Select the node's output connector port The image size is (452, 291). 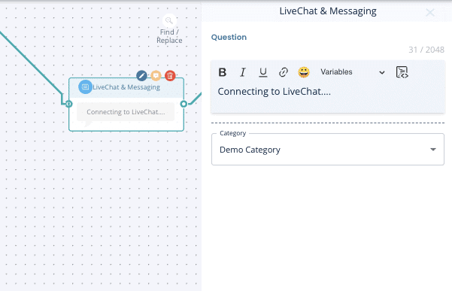184,104
